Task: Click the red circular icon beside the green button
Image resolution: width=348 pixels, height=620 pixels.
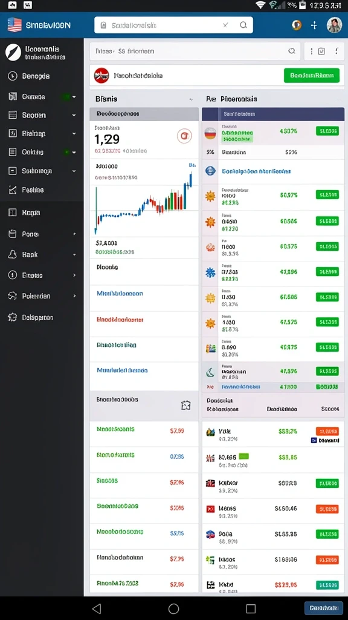Action: [101, 75]
